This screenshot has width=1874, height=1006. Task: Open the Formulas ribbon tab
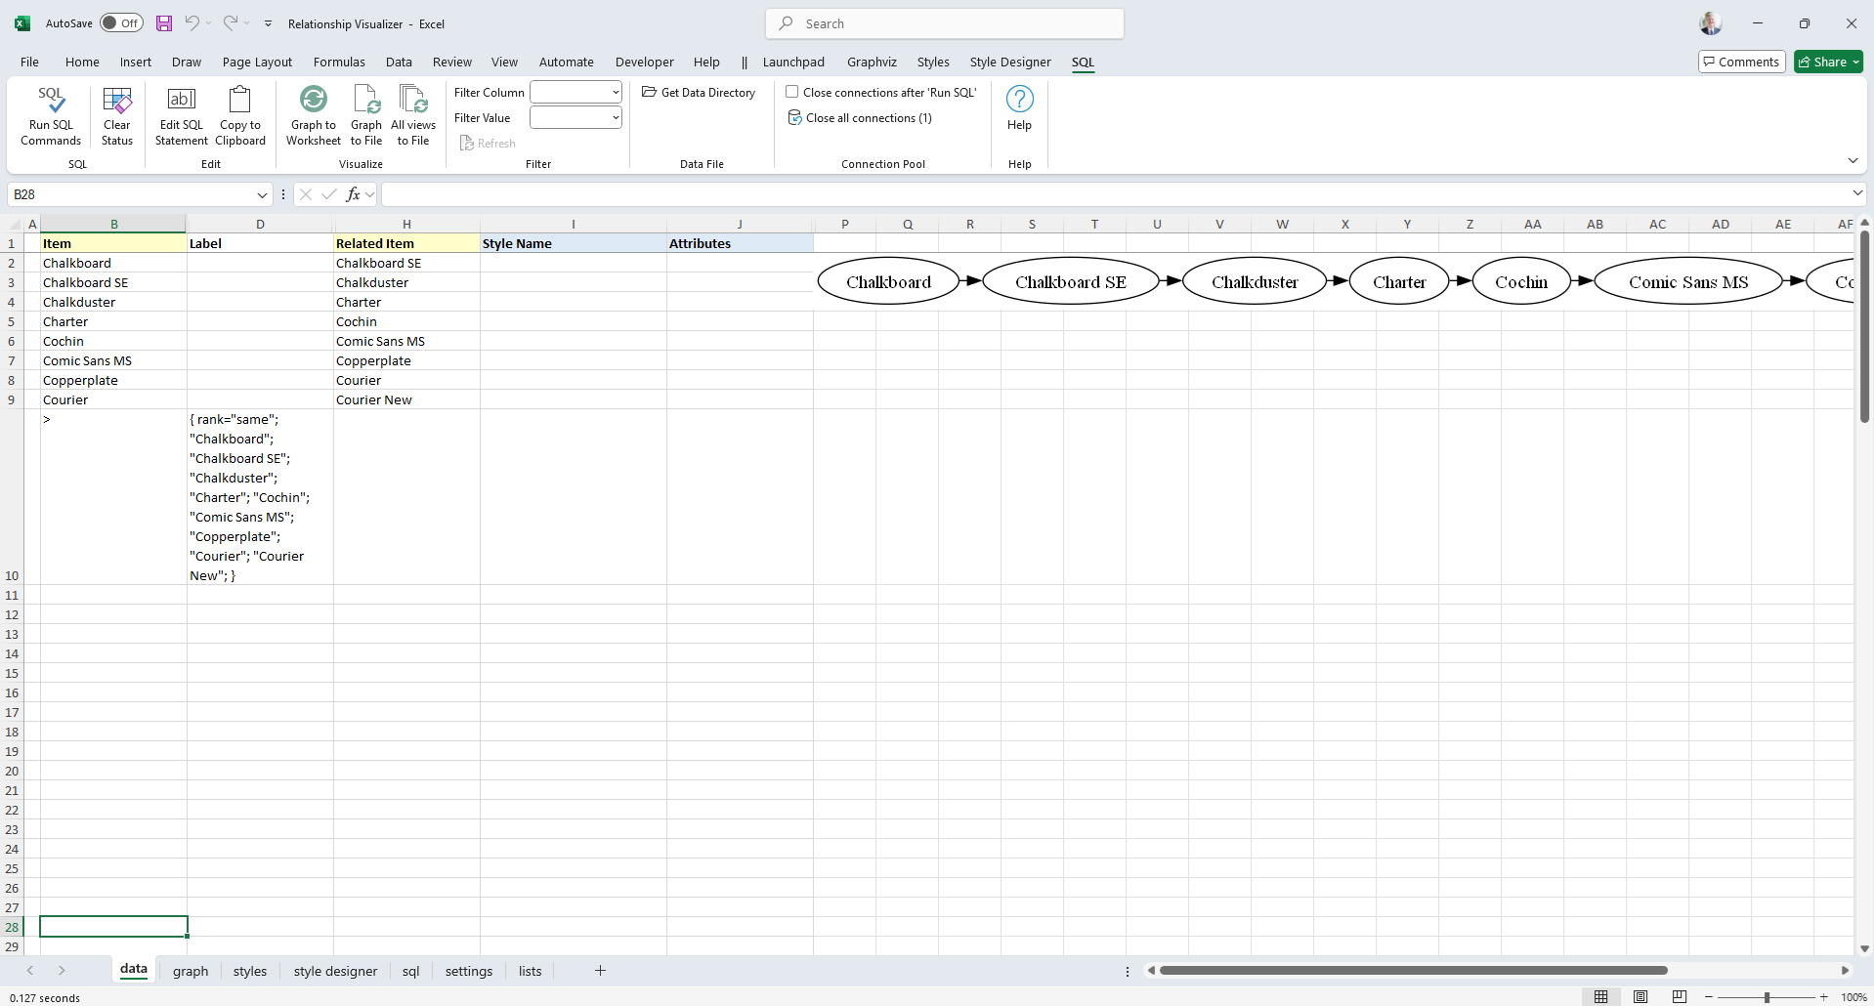339,63
